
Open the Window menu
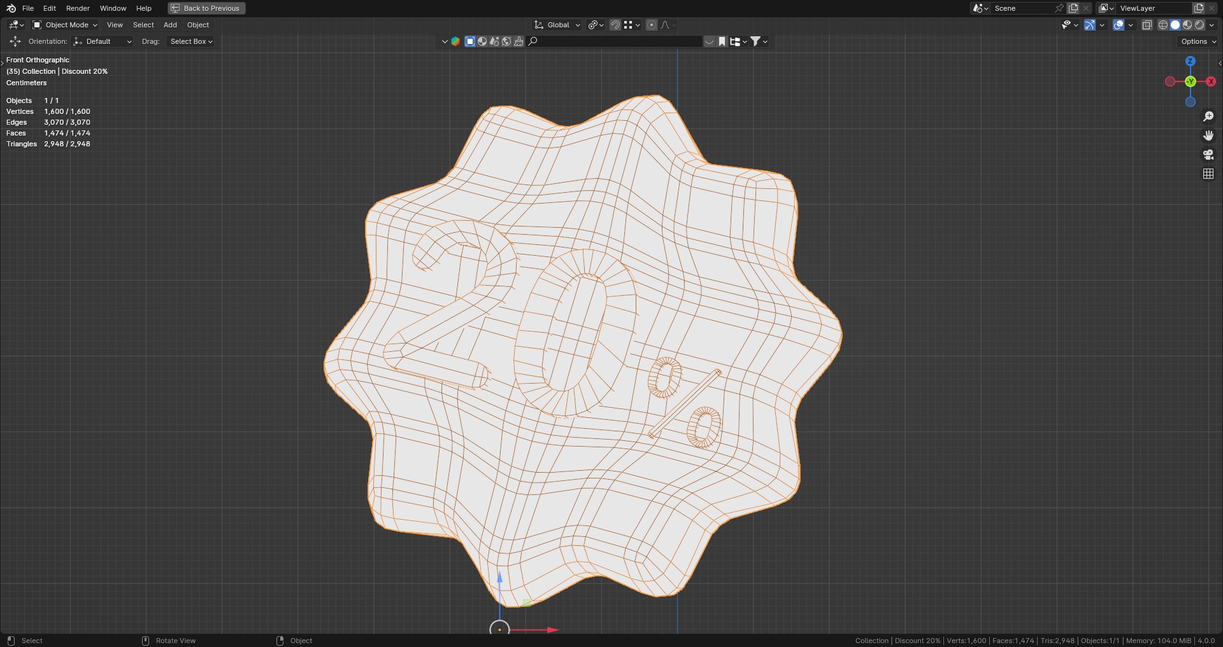tap(113, 8)
